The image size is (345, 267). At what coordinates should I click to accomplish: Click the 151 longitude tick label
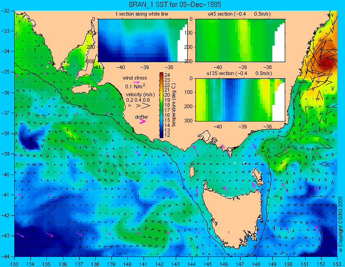click(x=305, y=264)
